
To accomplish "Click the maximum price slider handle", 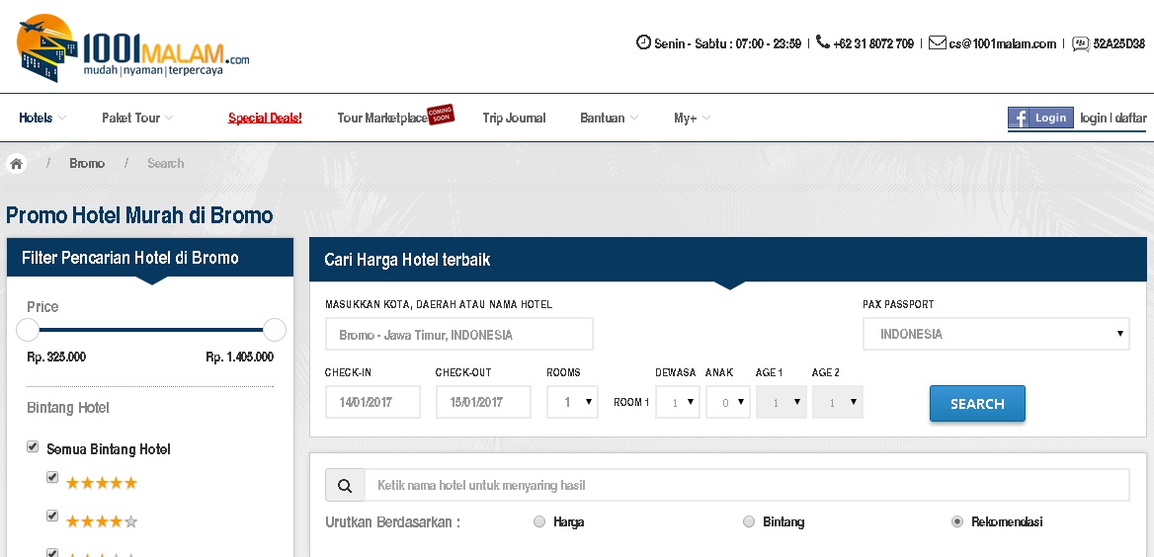I will coord(275,330).
